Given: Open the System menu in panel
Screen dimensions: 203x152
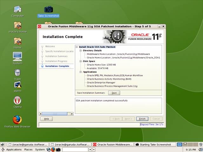Looking at the screenshot, I should 40,150.
